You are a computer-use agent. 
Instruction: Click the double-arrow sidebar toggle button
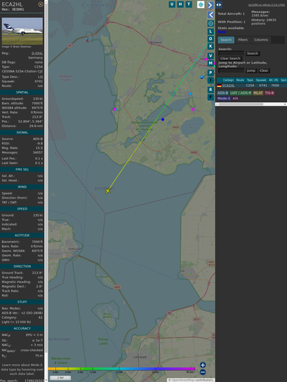point(219,5)
